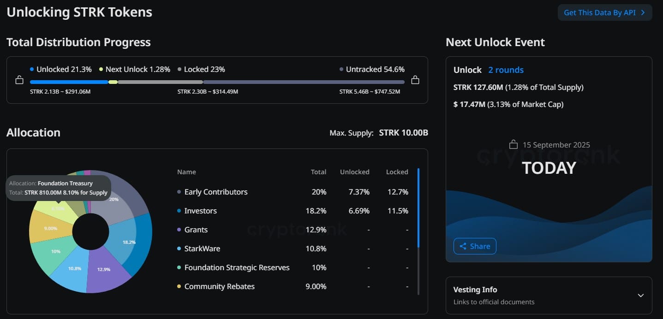Click the Share button
Viewport: 663px width, 319px height.
475,246
